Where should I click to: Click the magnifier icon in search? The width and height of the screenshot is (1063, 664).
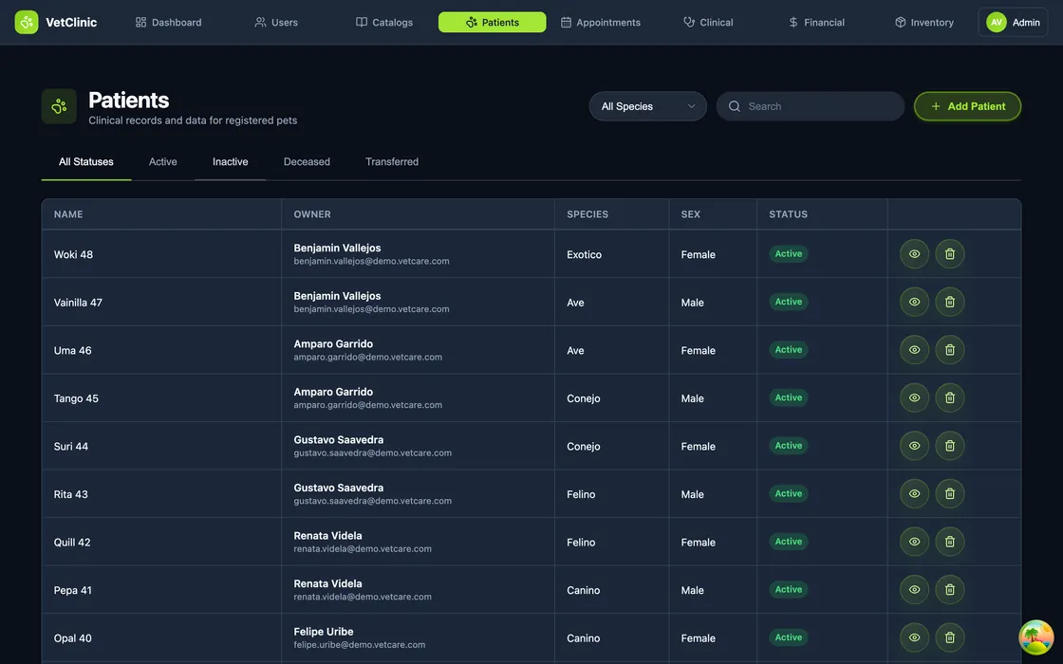click(735, 106)
